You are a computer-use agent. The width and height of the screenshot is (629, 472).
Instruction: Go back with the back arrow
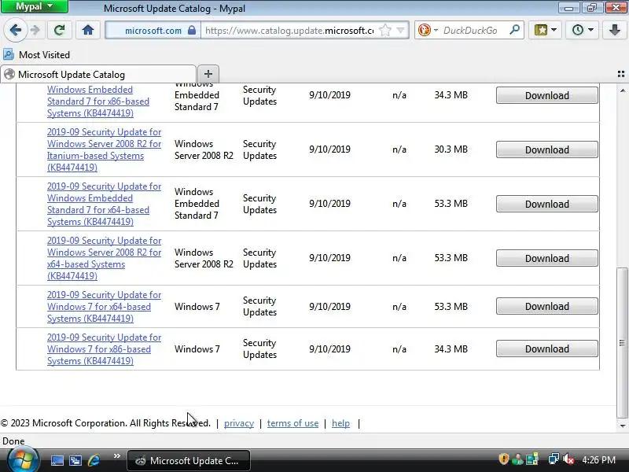click(15, 30)
